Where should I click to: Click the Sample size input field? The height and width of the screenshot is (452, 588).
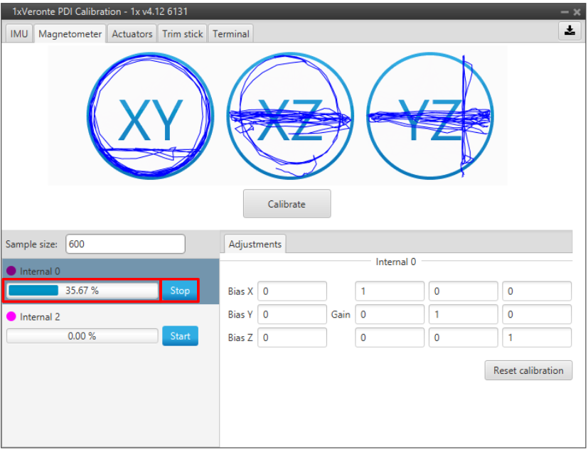125,244
